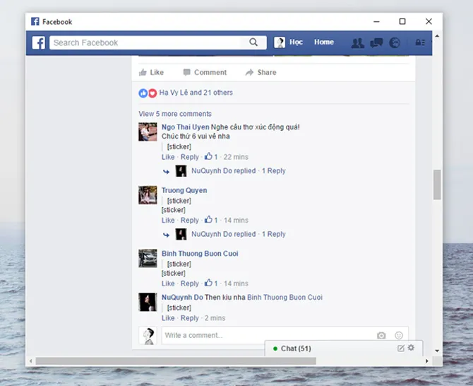Click thumbs-up count on Binh Thuong's comment

click(x=211, y=283)
